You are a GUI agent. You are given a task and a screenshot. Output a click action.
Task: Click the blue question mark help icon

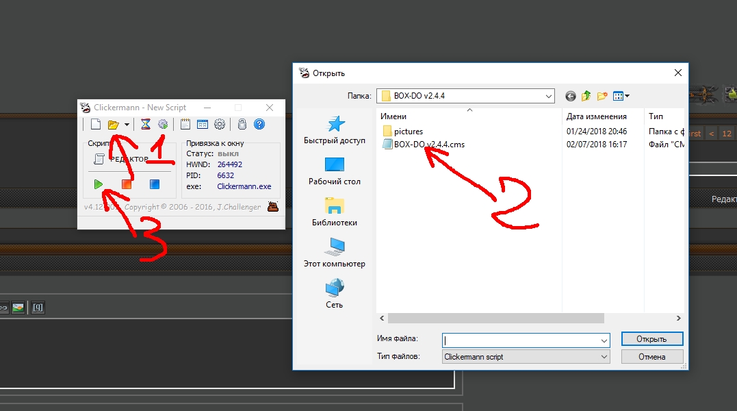pos(259,125)
